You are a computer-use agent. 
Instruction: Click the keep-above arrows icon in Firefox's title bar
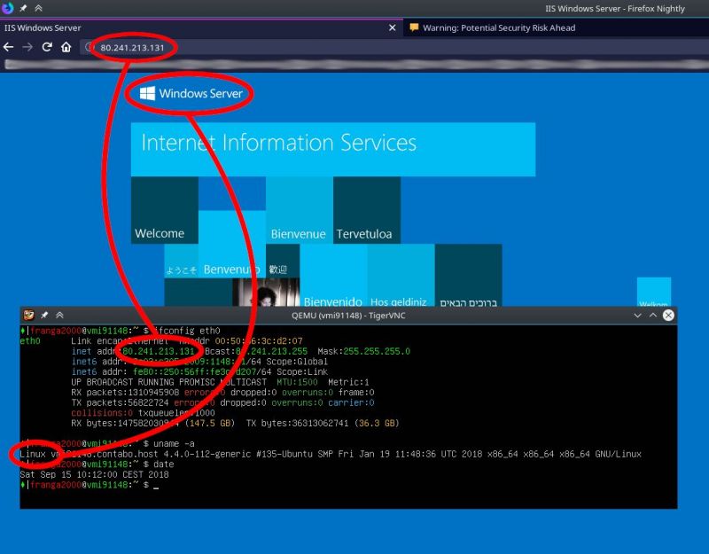(38, 8)
